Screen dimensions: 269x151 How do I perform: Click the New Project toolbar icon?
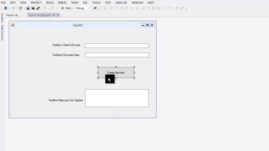coord(20,8)
